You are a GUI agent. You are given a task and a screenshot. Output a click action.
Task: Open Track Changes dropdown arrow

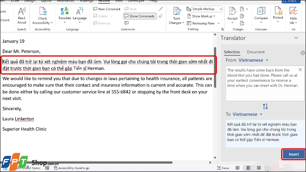pyautogui.click(x=183, y=23)
